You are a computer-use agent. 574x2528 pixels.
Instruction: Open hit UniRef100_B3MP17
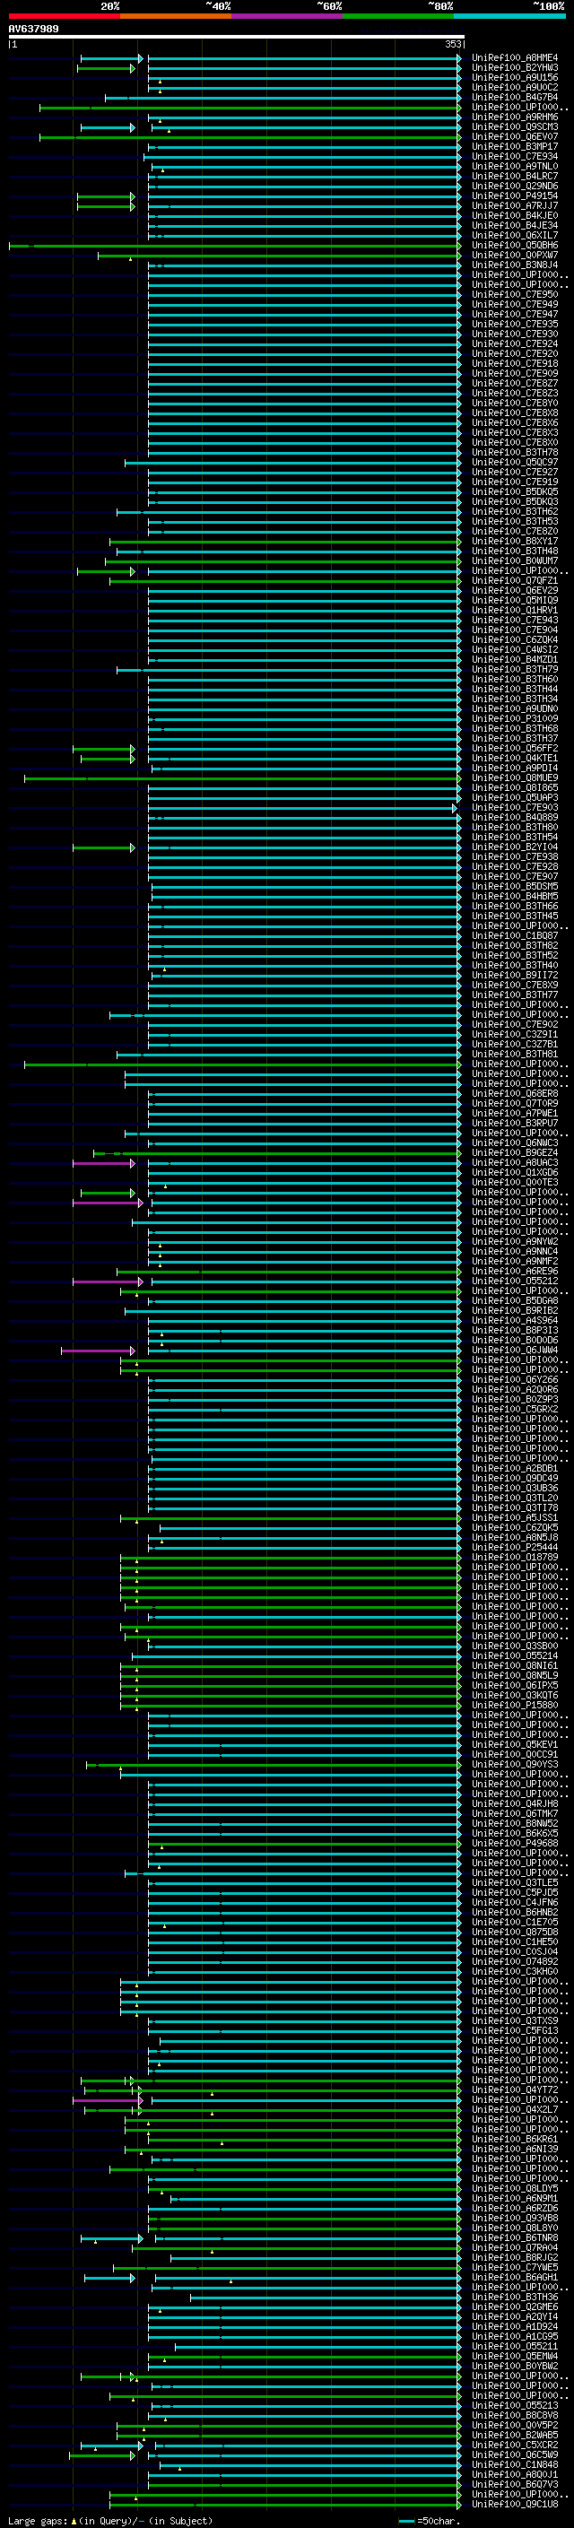coord(515,147)
